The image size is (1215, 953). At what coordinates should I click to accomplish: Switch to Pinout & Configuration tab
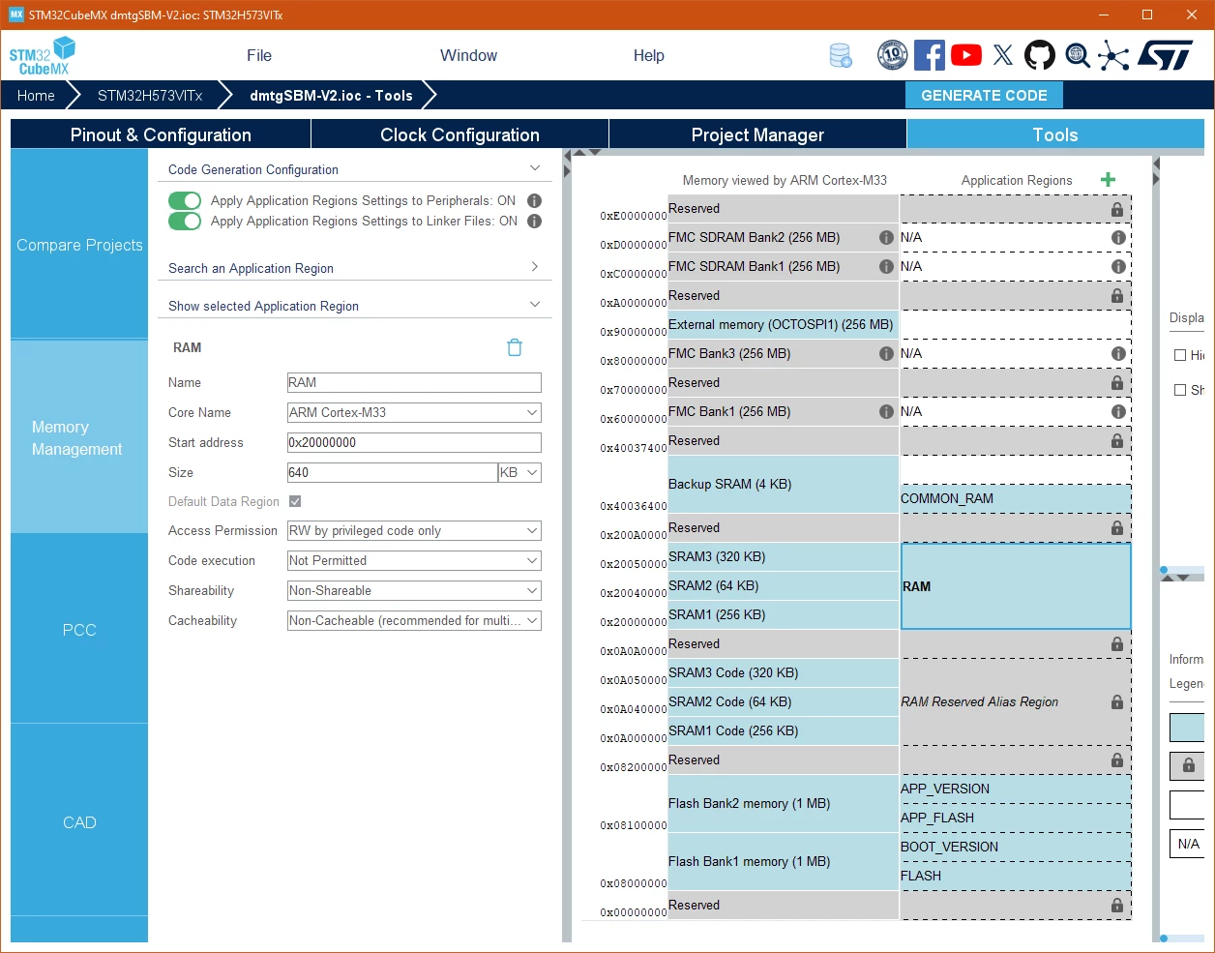tap(161, 134)
